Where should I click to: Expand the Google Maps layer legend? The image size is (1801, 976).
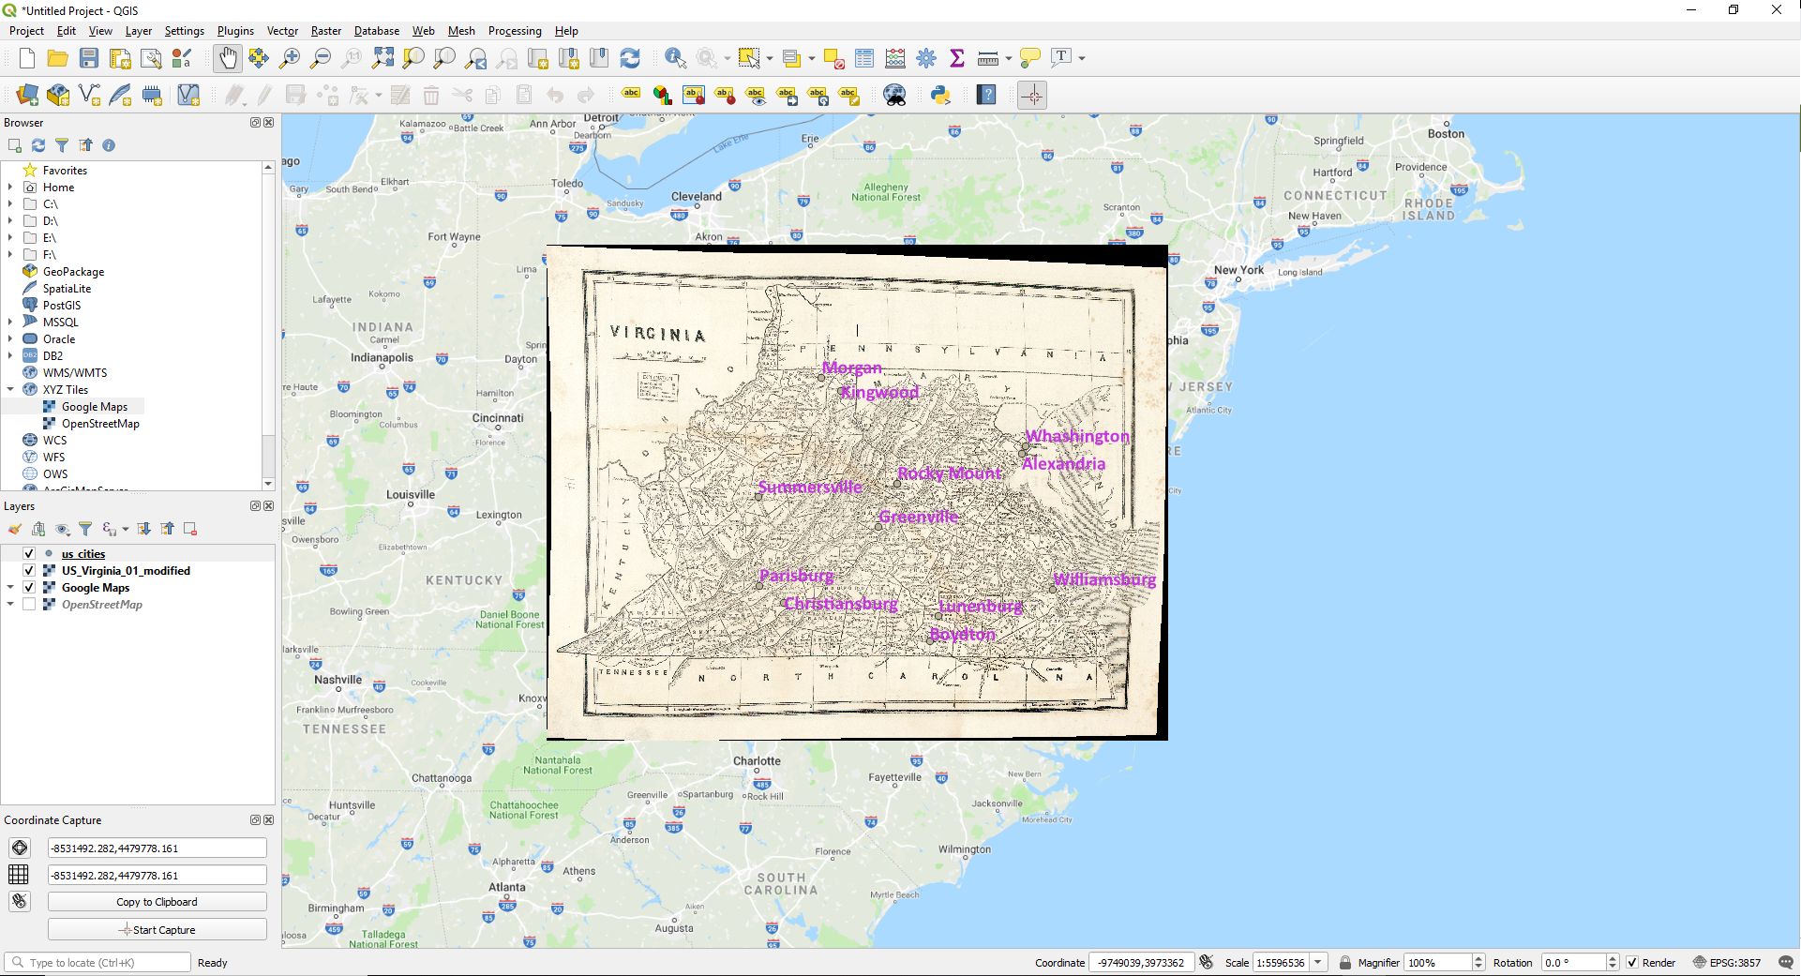tap(10, 588)
